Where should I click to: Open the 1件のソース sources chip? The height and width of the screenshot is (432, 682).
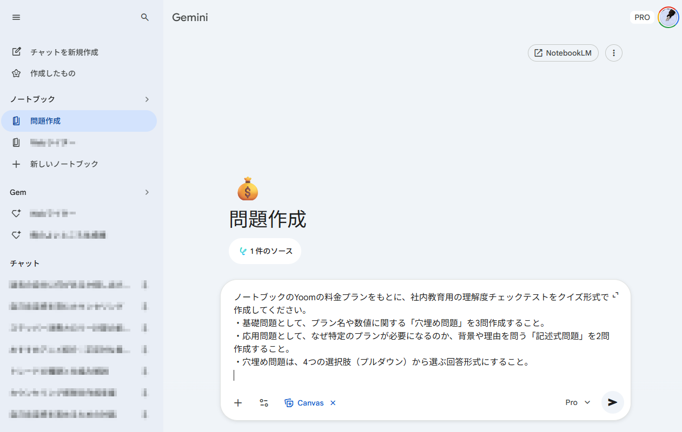265,251
